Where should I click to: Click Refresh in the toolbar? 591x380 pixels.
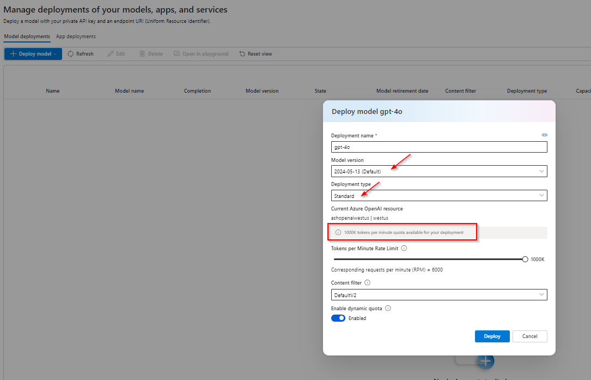80,54
